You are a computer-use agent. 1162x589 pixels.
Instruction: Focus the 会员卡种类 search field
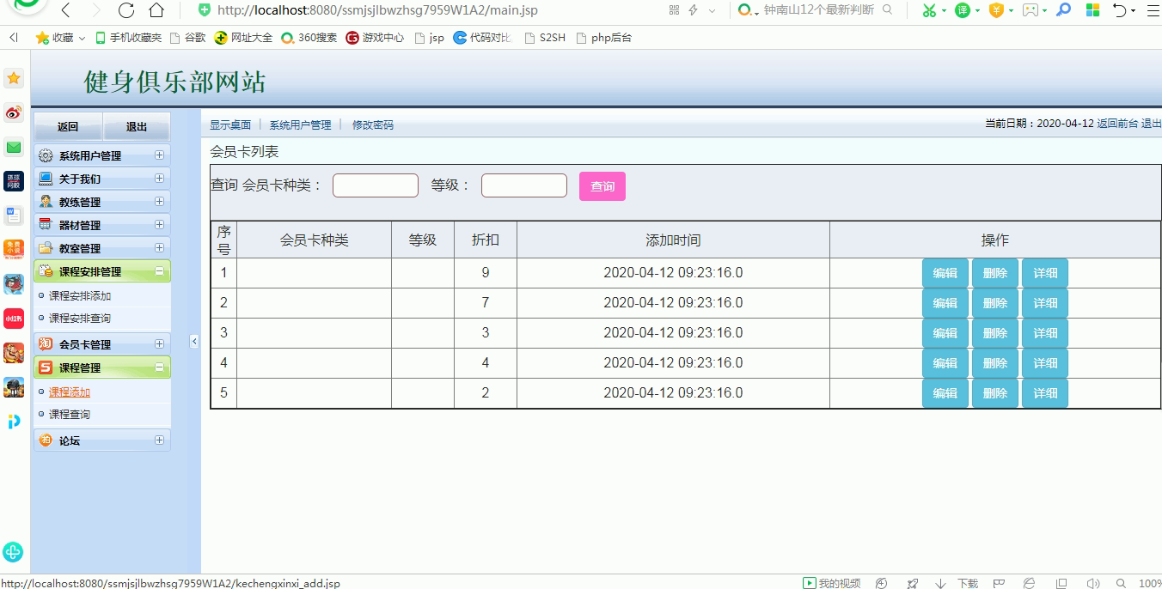click(x=376, y=185)
